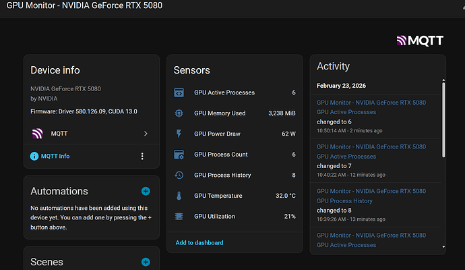The width and height of the screenshot is (465, 270).
Task: Open the GPU Process History activity entry
Action: (x=371, y=196)
